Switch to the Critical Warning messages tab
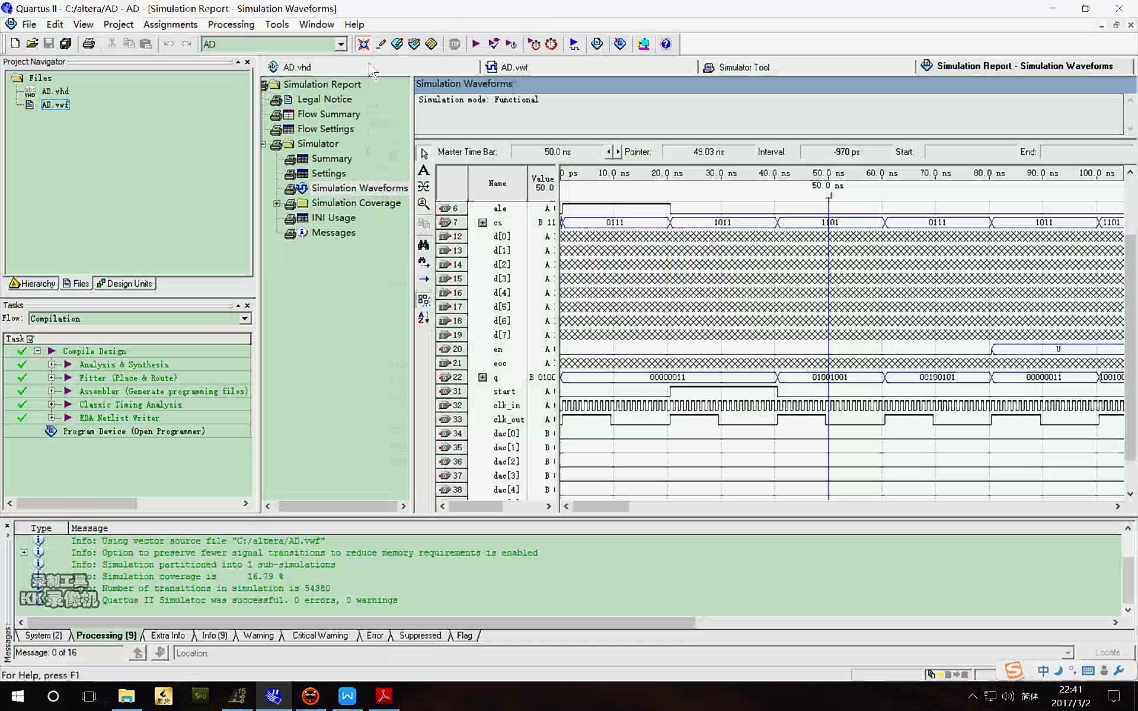The width and height of the screenshot is (1138, 711). click(x=320, y=636)
